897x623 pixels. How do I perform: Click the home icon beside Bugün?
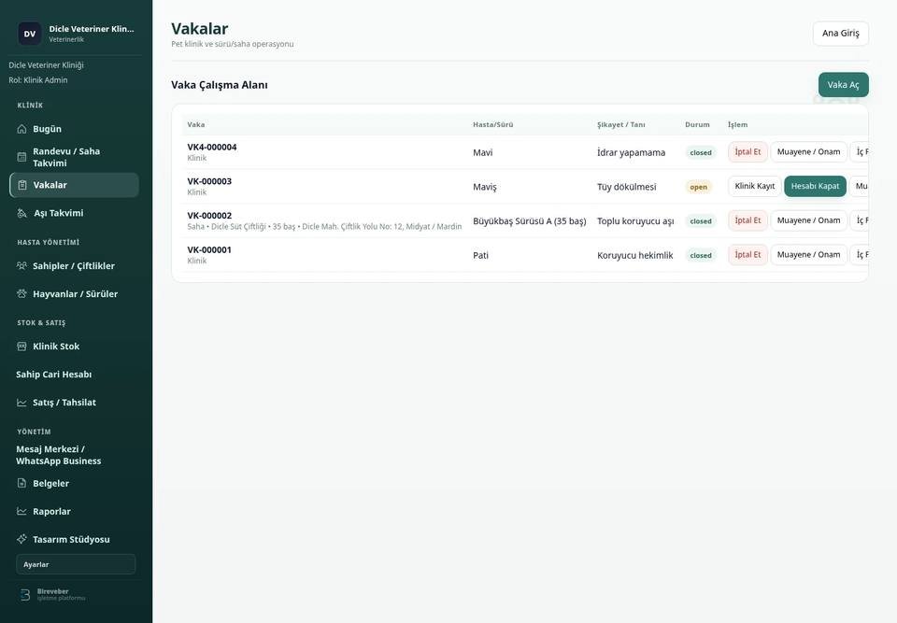(x=21, y=129)
